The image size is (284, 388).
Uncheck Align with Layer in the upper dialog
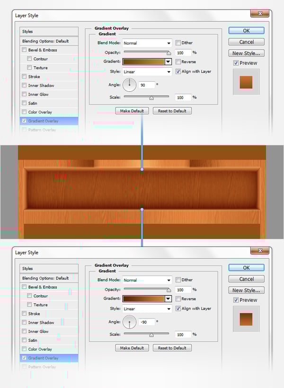click(x=178, y=71)
